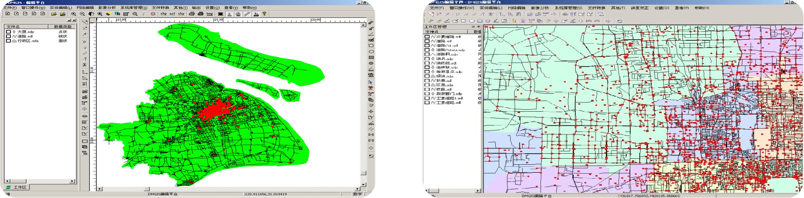The width and height of the screenshot is (804, 198).
Task: Select the zoom out magnifier tool
Action: [82, 14]
